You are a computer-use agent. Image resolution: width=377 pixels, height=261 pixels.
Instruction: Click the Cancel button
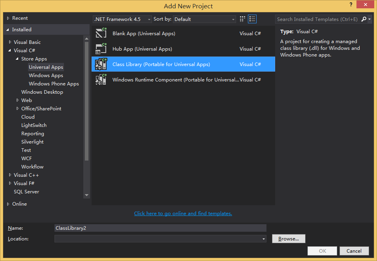coord(354,251)
